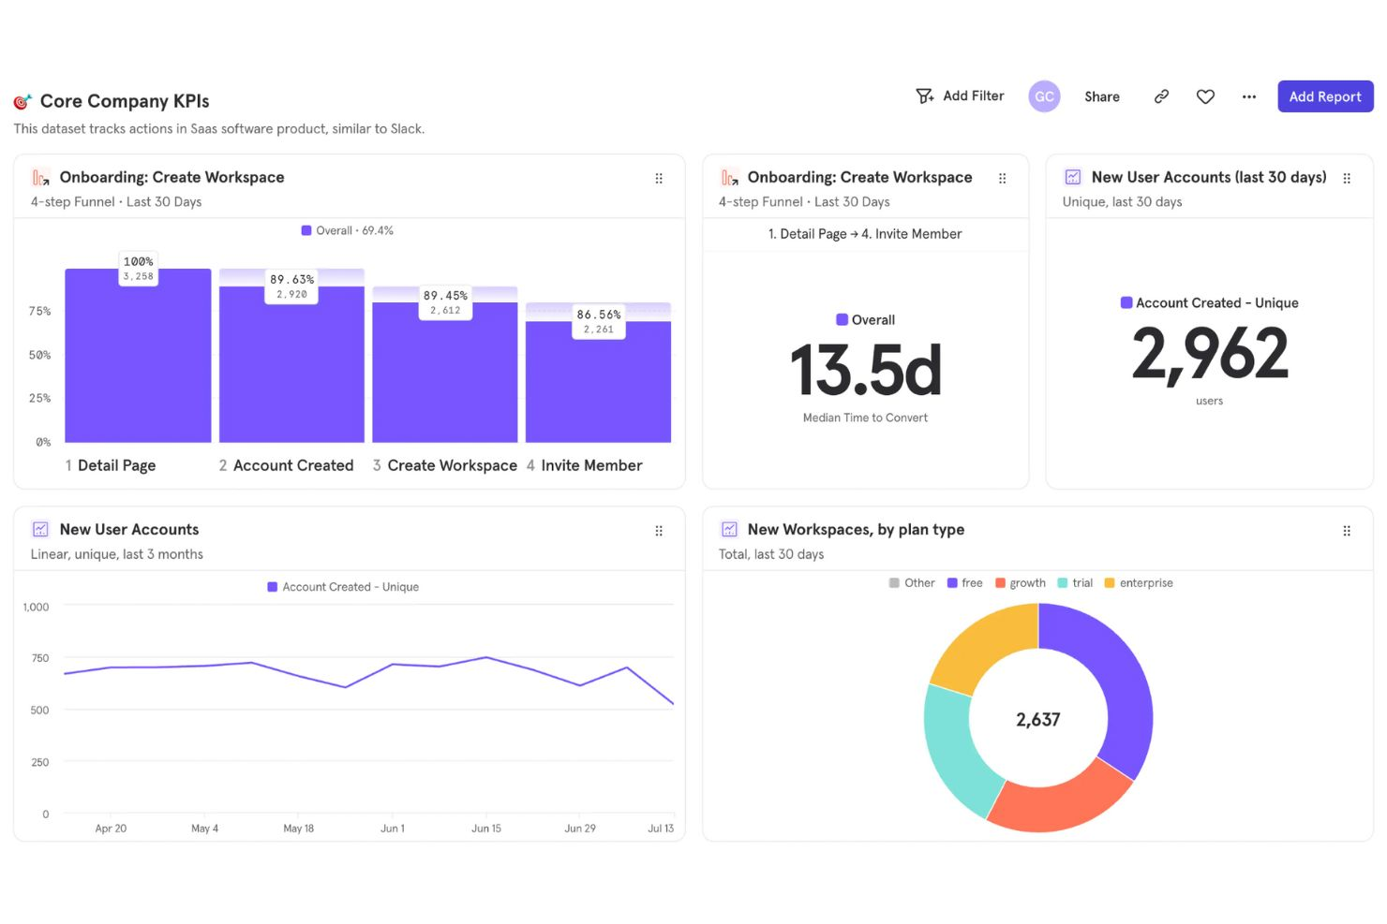Click the target icon beside Core Company KPIs title

22,100
